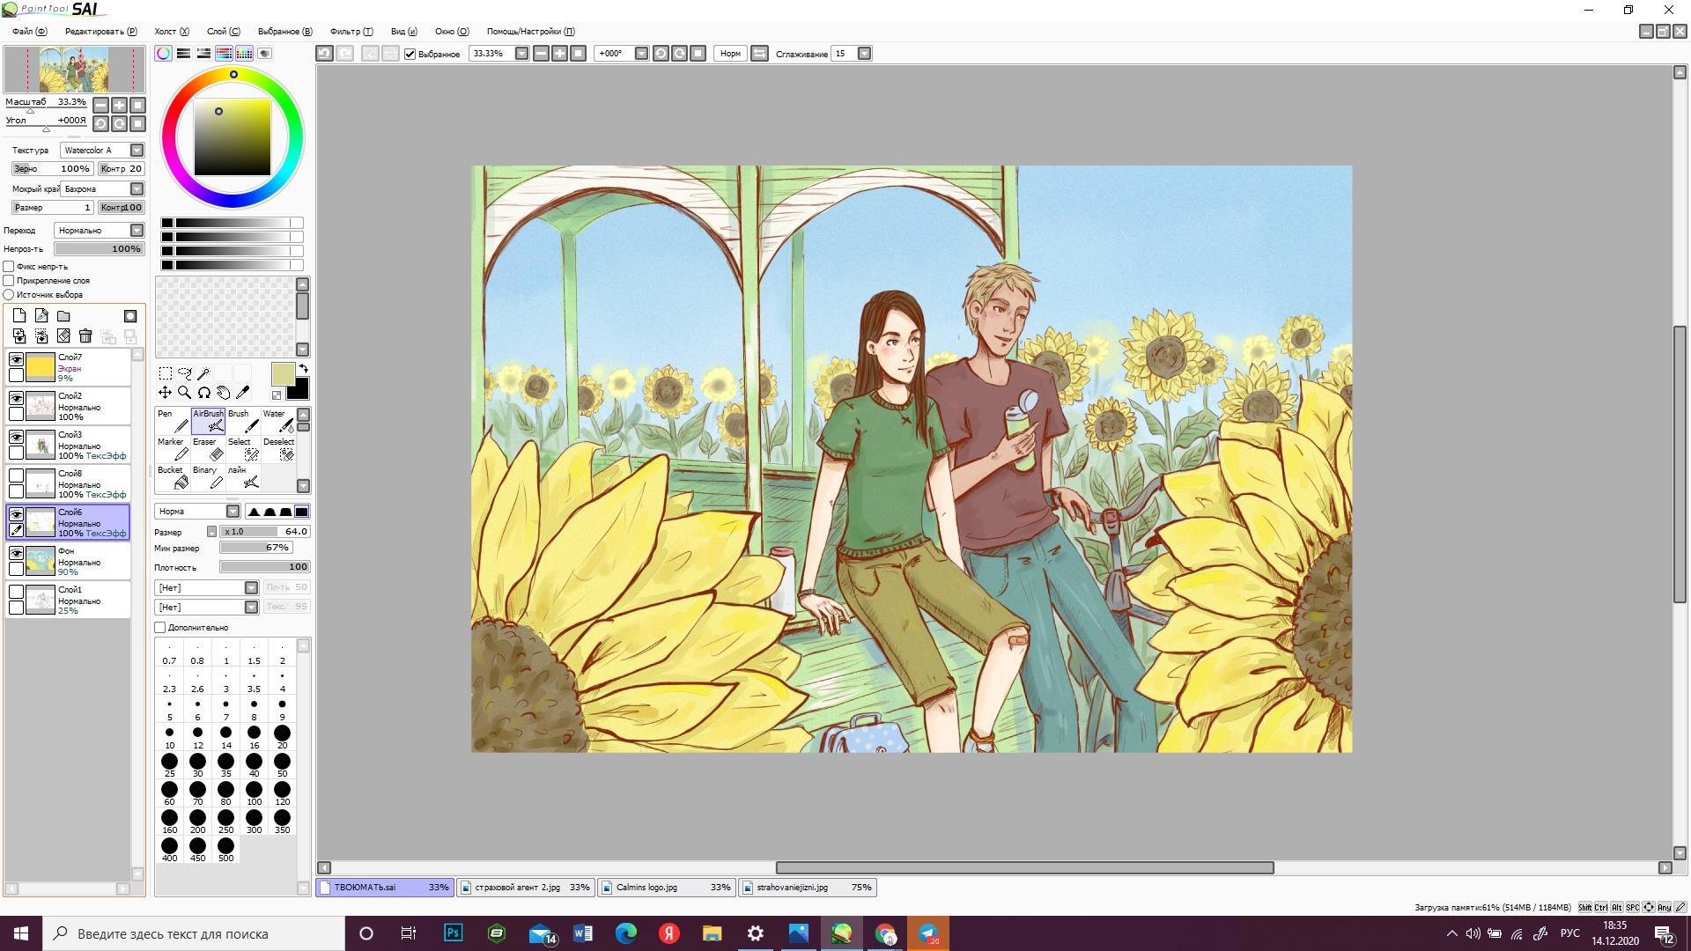
Task: Click the delete layer trash icon
Action: (x=85, y=335)
